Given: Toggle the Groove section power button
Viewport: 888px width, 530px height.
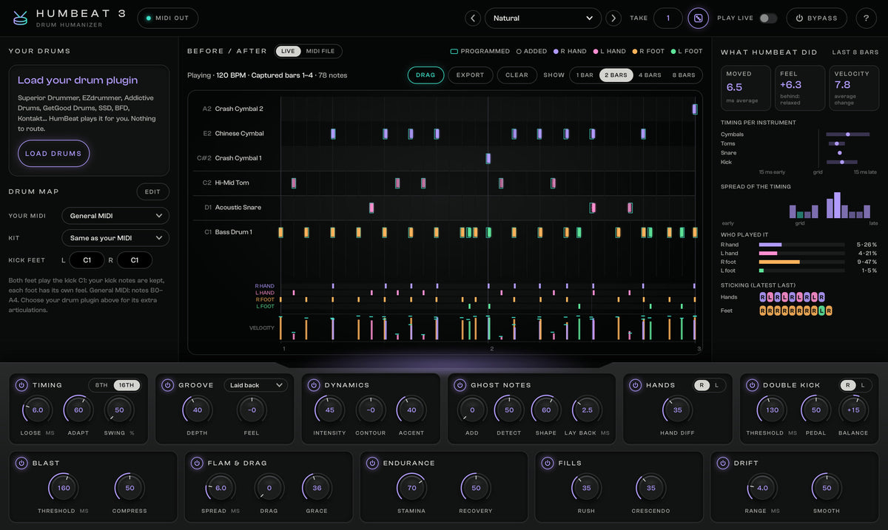Looking at the screenshot, I should 168,385.
